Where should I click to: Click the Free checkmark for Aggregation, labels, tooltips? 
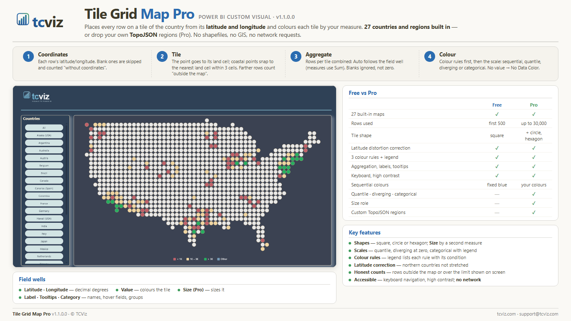(x=497, y=166)
